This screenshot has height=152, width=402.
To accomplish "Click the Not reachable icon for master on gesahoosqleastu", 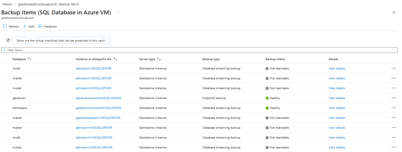I will point(267,118).
